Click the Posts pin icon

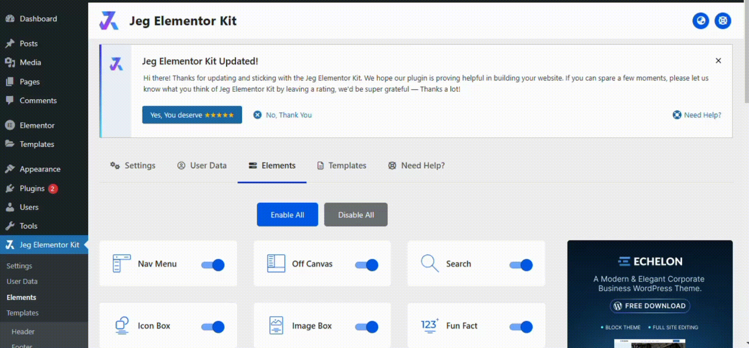tap(10, 44)
